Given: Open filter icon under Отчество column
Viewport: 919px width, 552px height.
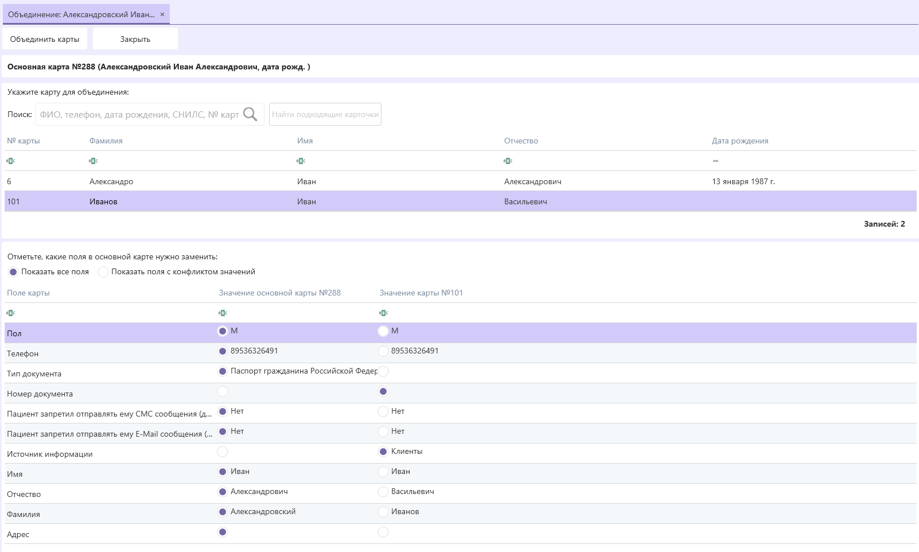Looking at the screenshot, I should pos(508,161).
